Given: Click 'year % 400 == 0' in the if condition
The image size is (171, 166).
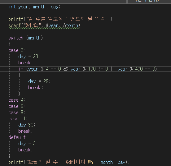Looking at the screenshot, I should tap(136, 69).
